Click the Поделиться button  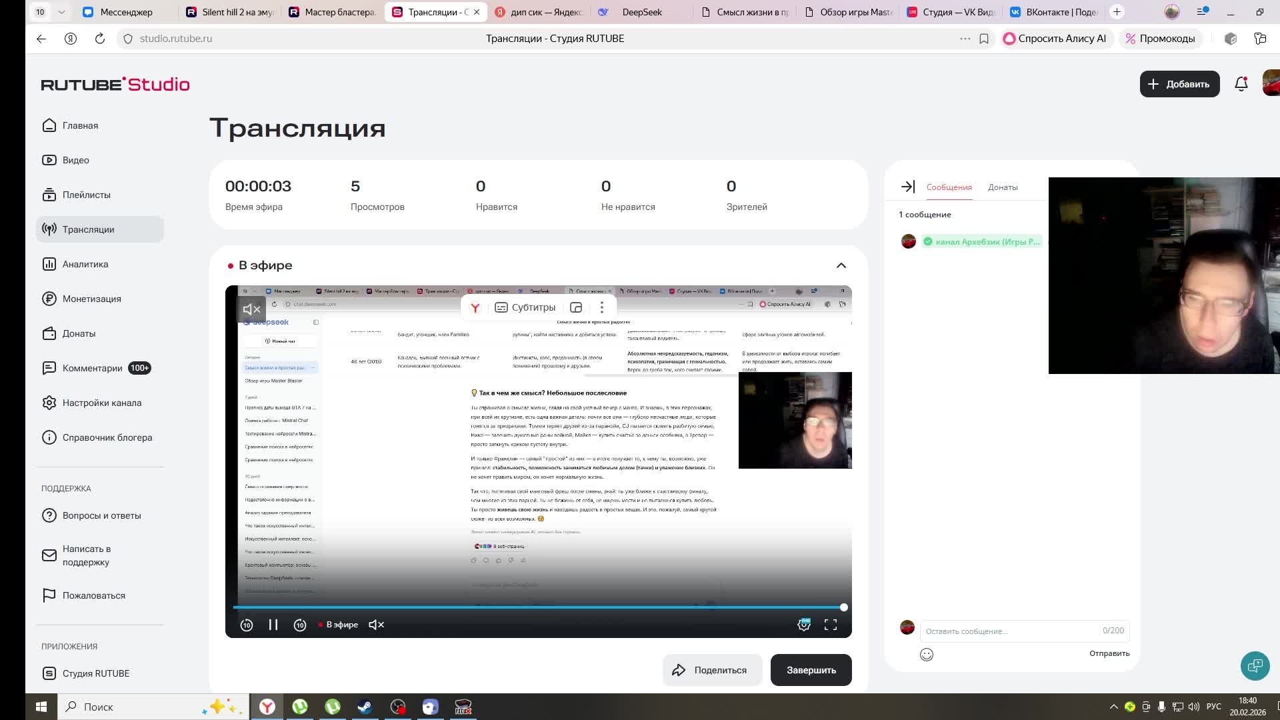pyautogui.click(x=712, y=670)
